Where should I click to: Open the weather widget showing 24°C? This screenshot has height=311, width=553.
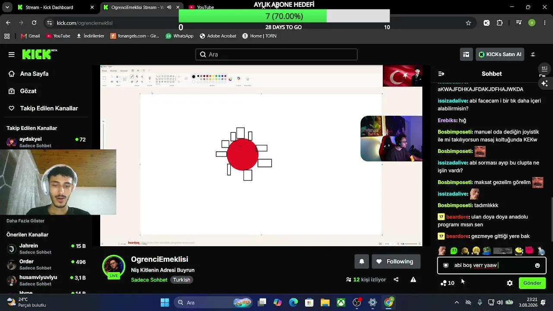[26, 302]
